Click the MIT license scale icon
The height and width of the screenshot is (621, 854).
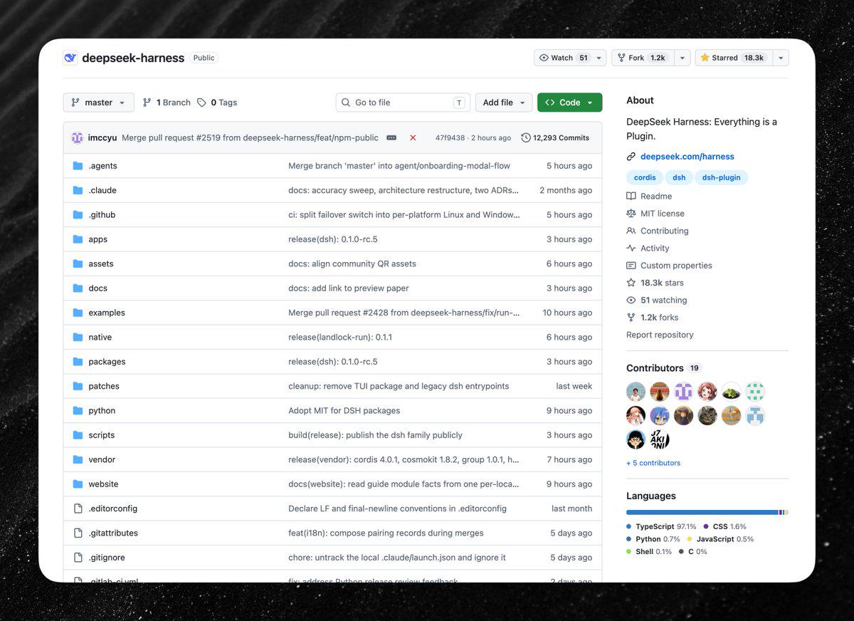pyautogui.click(x=631, y=214)
